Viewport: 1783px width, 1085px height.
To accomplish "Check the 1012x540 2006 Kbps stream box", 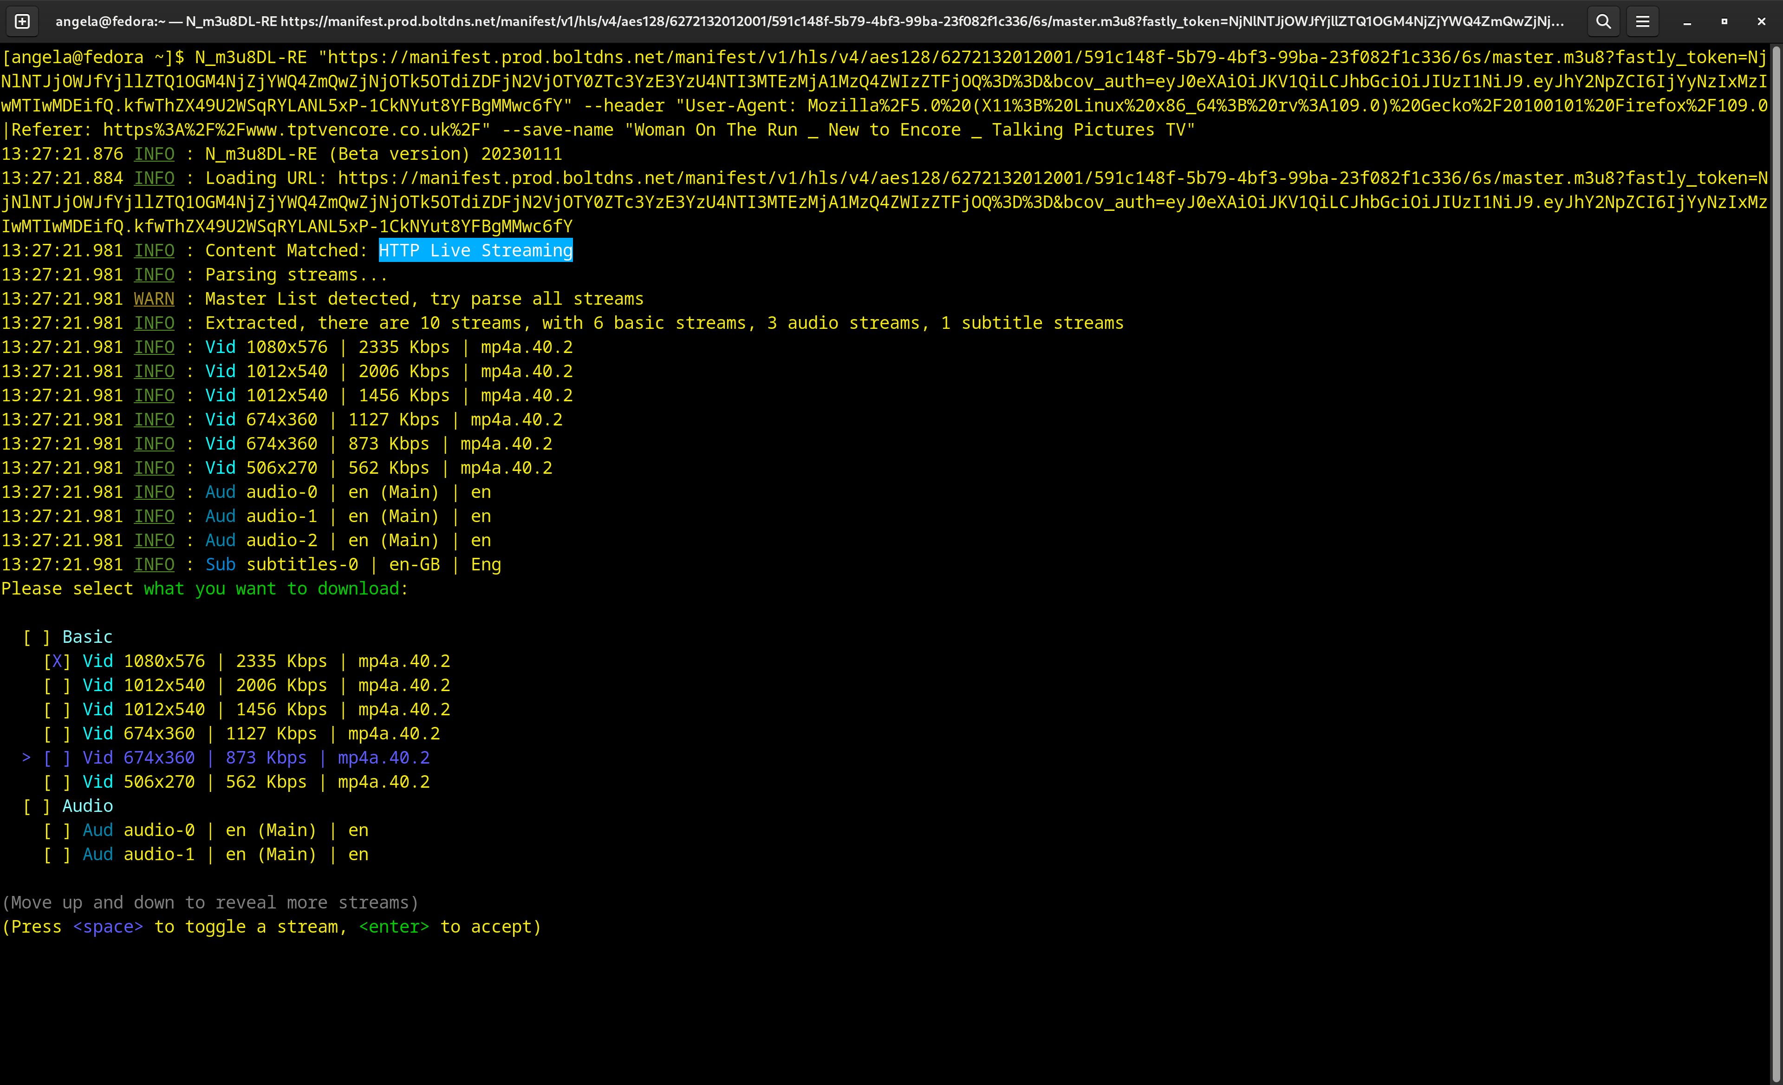I will [57, 686].
